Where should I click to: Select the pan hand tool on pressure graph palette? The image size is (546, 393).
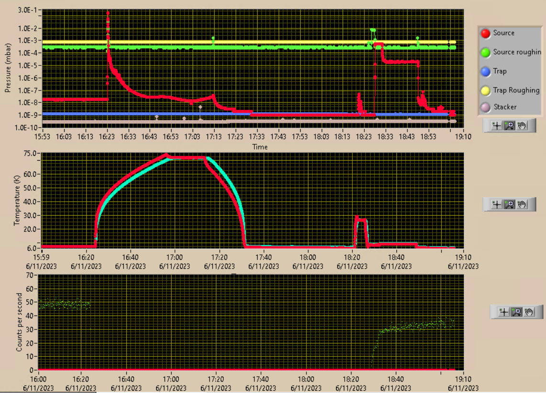point(521,126)
